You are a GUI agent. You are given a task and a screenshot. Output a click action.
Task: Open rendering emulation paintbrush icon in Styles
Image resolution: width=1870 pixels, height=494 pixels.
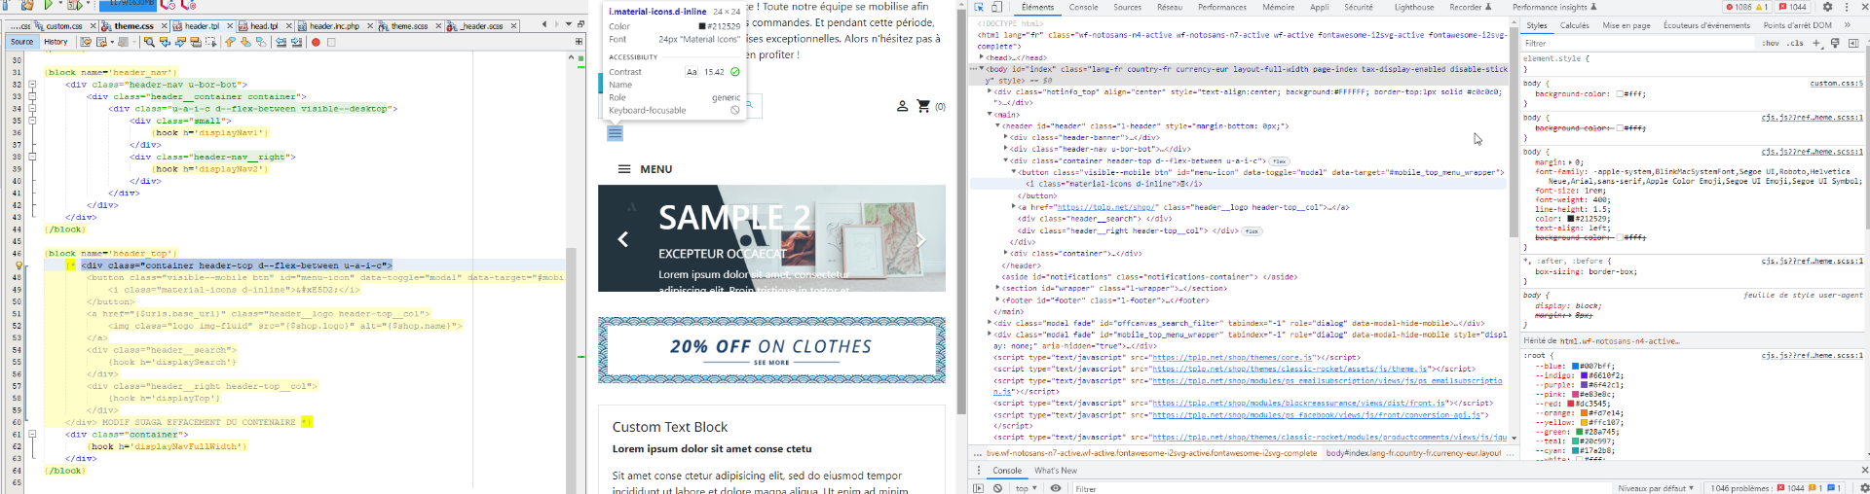[x=1835, y=43]
